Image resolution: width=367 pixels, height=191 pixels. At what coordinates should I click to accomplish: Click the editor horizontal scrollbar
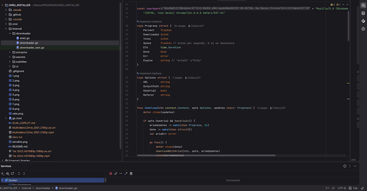point(206,155)
